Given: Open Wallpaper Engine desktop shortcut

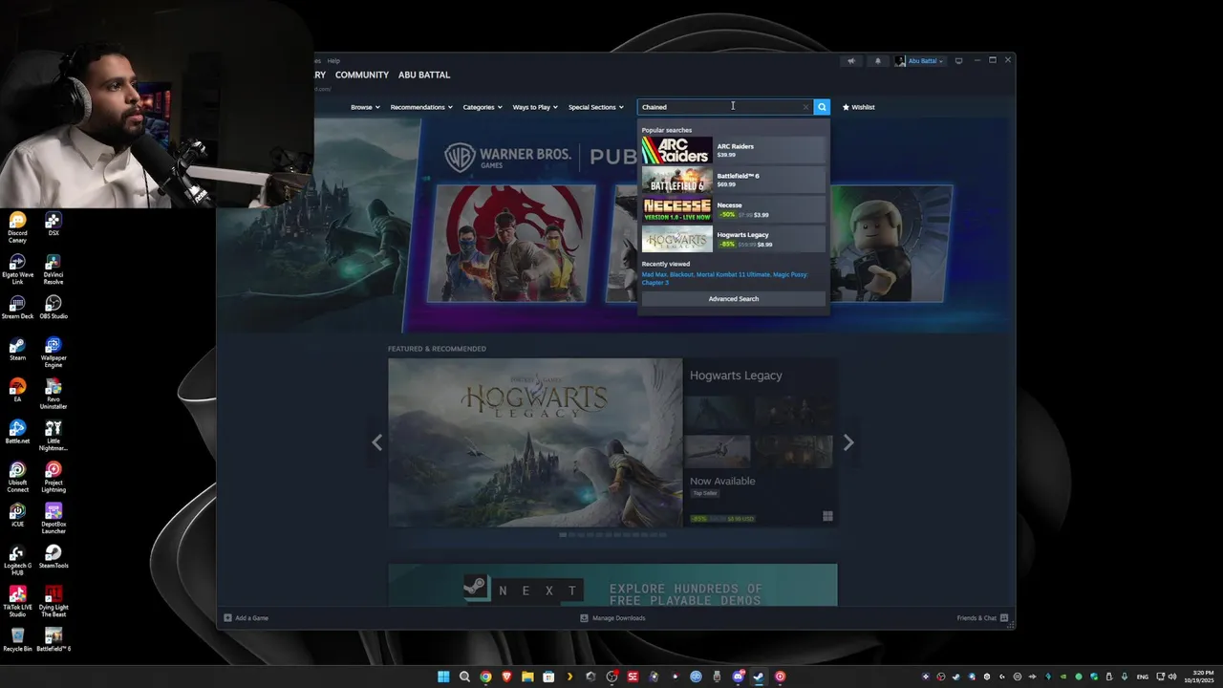Looking at the screenshot, I should (54, 353).
